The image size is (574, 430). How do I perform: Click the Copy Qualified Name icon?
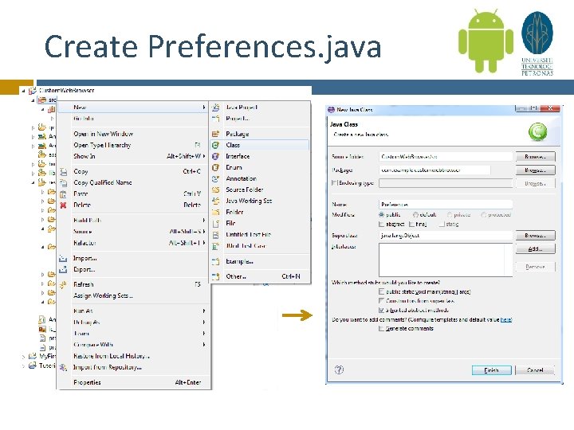click(x=63, y=182)
